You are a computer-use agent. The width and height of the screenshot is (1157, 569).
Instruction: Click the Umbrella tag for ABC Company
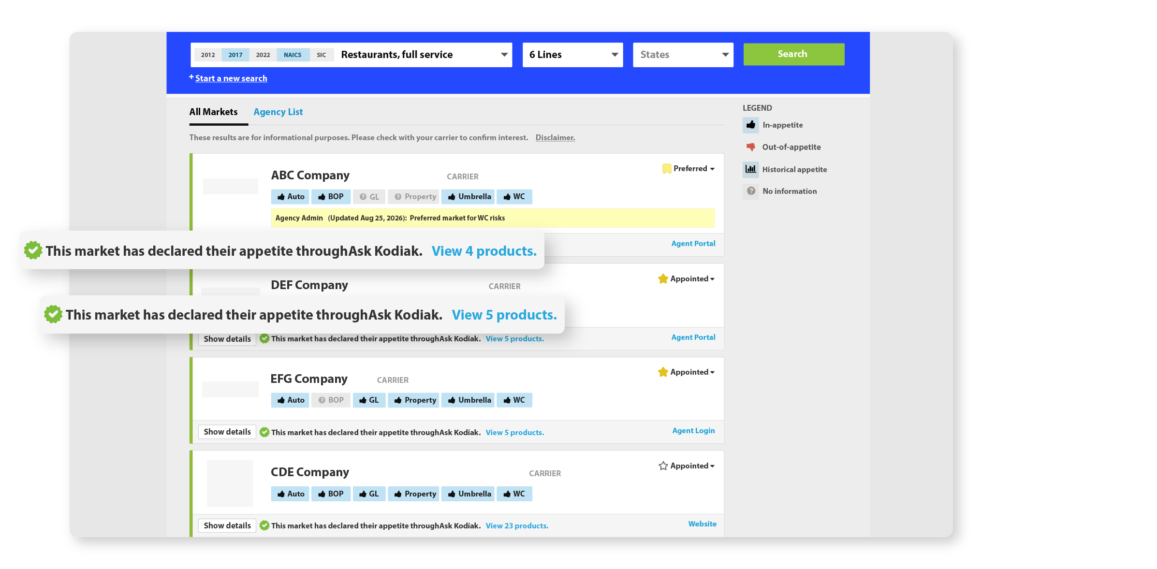[x=468, y=197]
